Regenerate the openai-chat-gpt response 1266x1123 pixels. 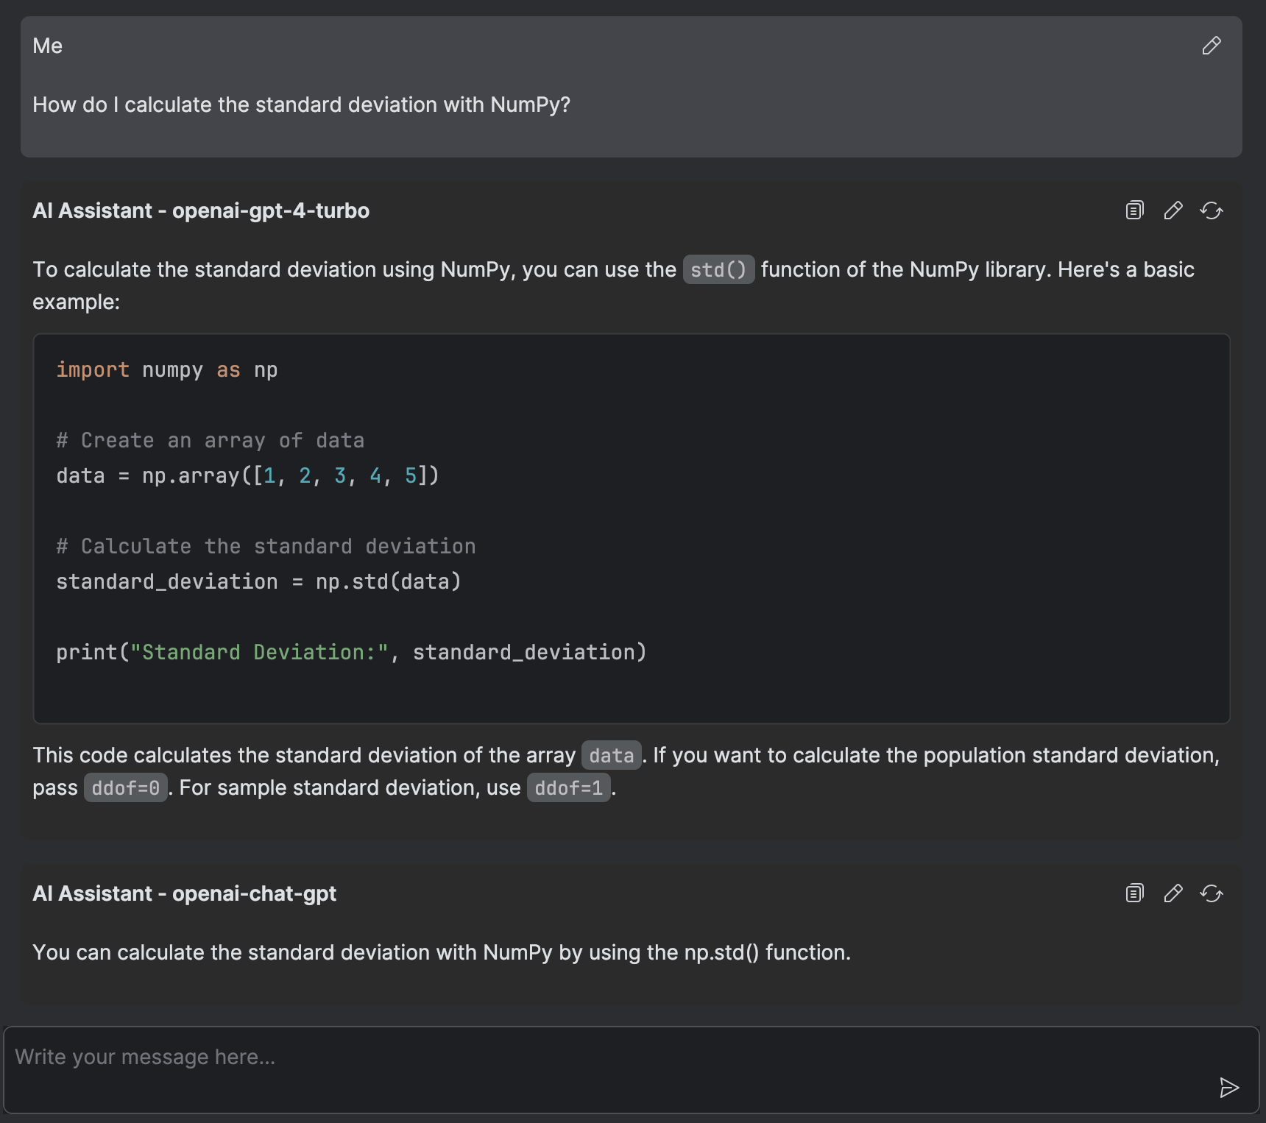(x=1212, y=893)
